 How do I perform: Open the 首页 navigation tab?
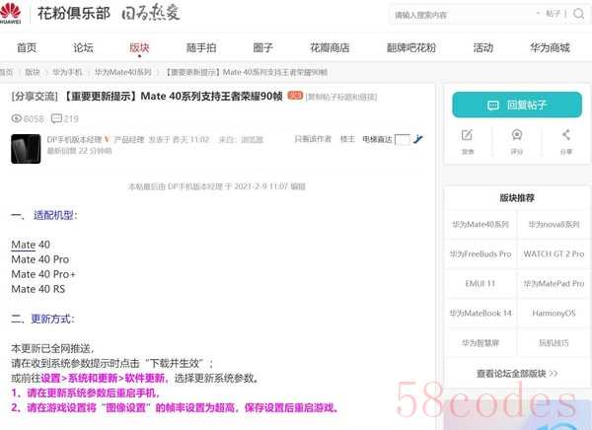point(27,47)
